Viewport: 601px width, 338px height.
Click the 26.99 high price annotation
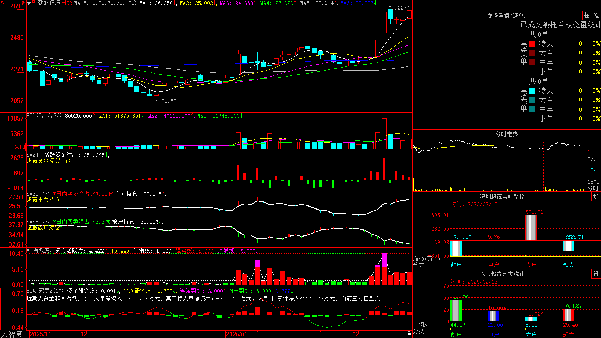pyautogui.click(x=396, y=8)
